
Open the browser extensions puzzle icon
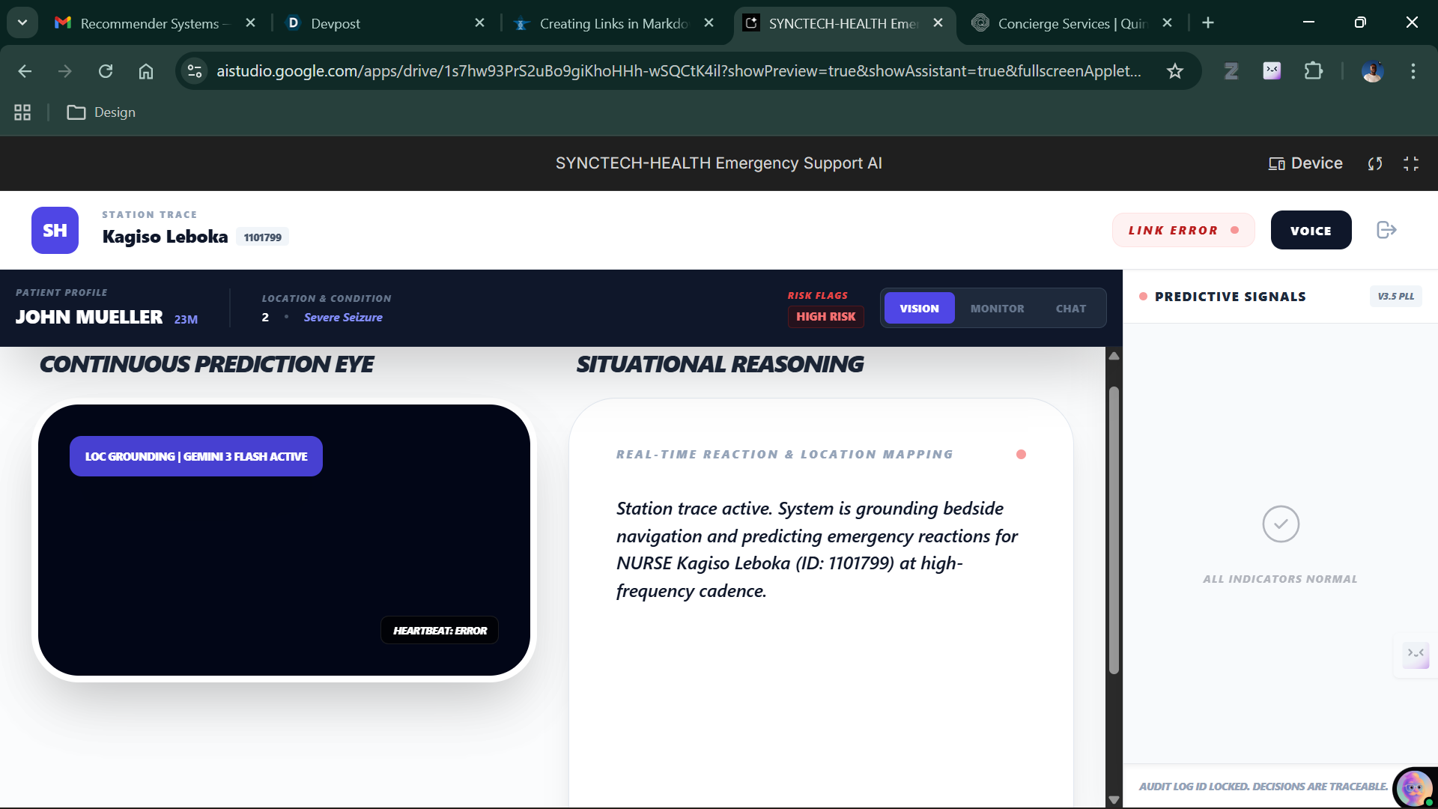1313,71
